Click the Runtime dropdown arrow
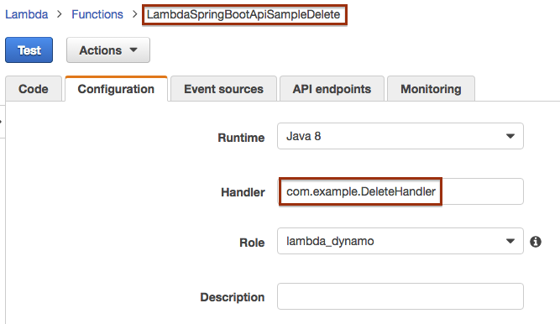Screen dimensions: 560x324 pos(510,136)
